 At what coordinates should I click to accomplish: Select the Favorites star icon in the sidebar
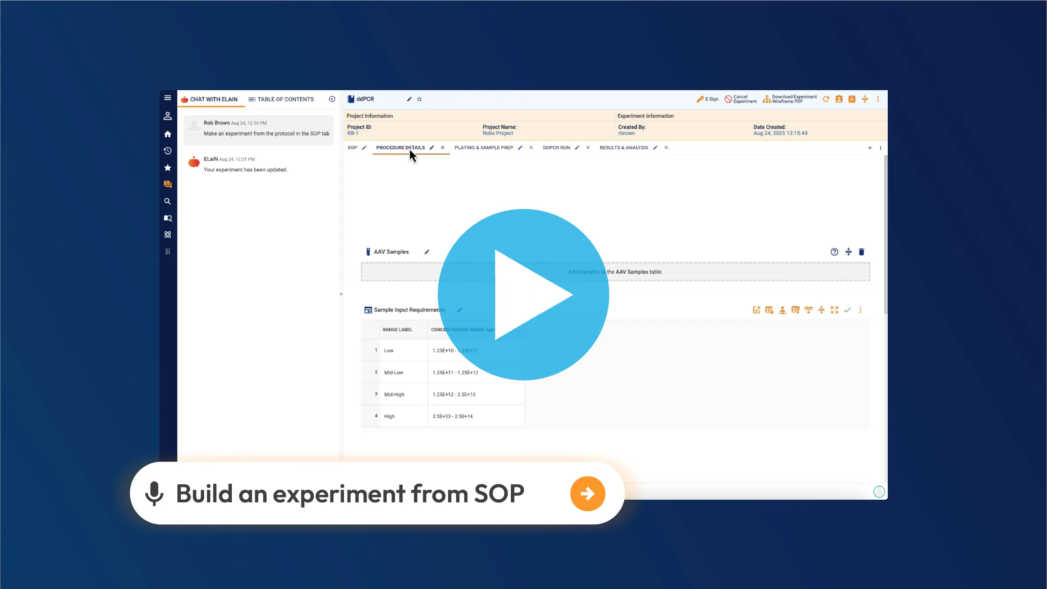168,168
